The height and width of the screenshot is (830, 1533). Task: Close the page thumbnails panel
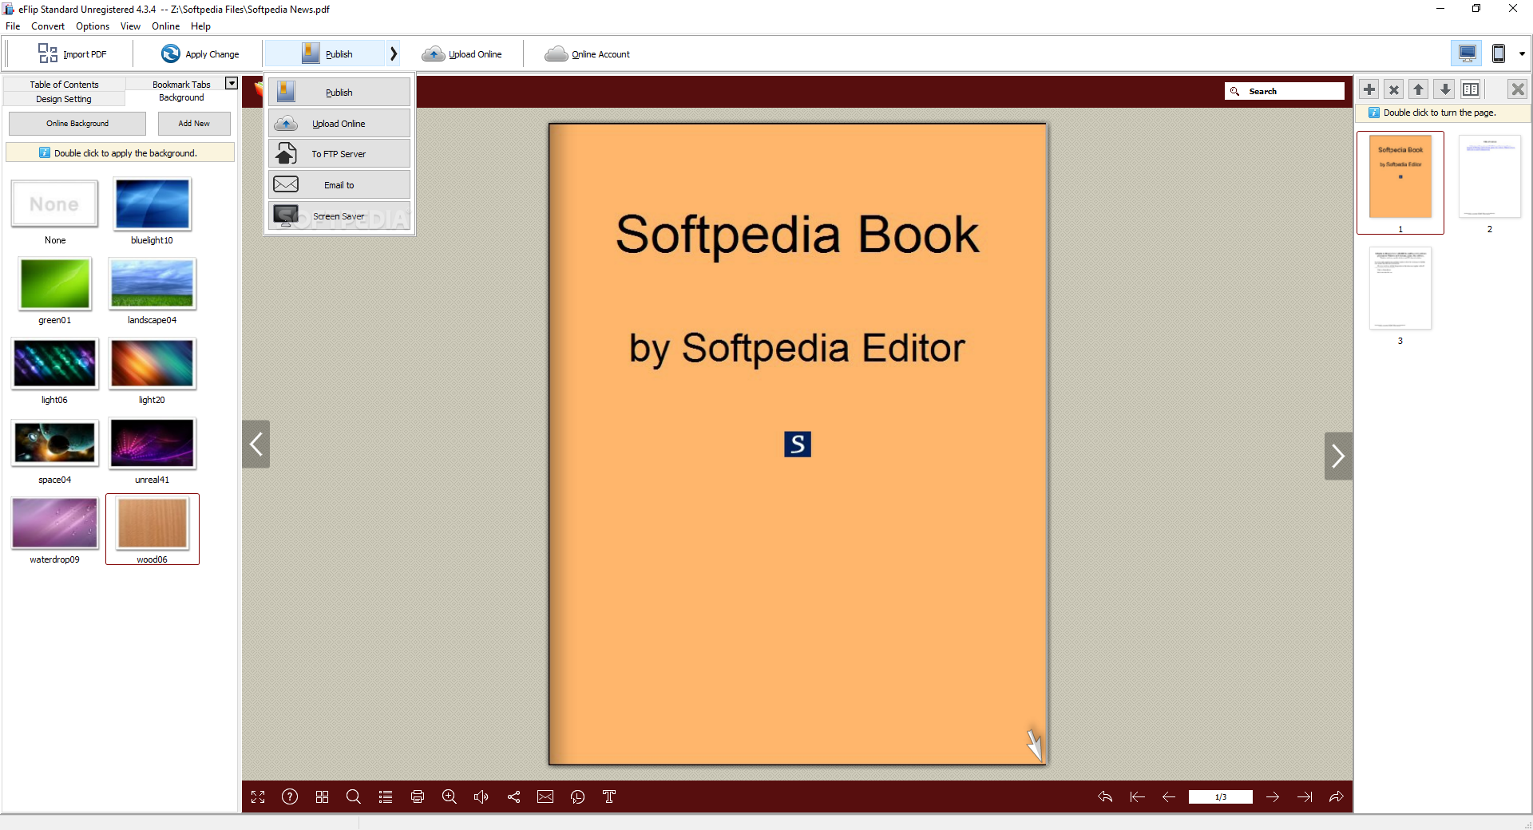[x=1518, y=89]
